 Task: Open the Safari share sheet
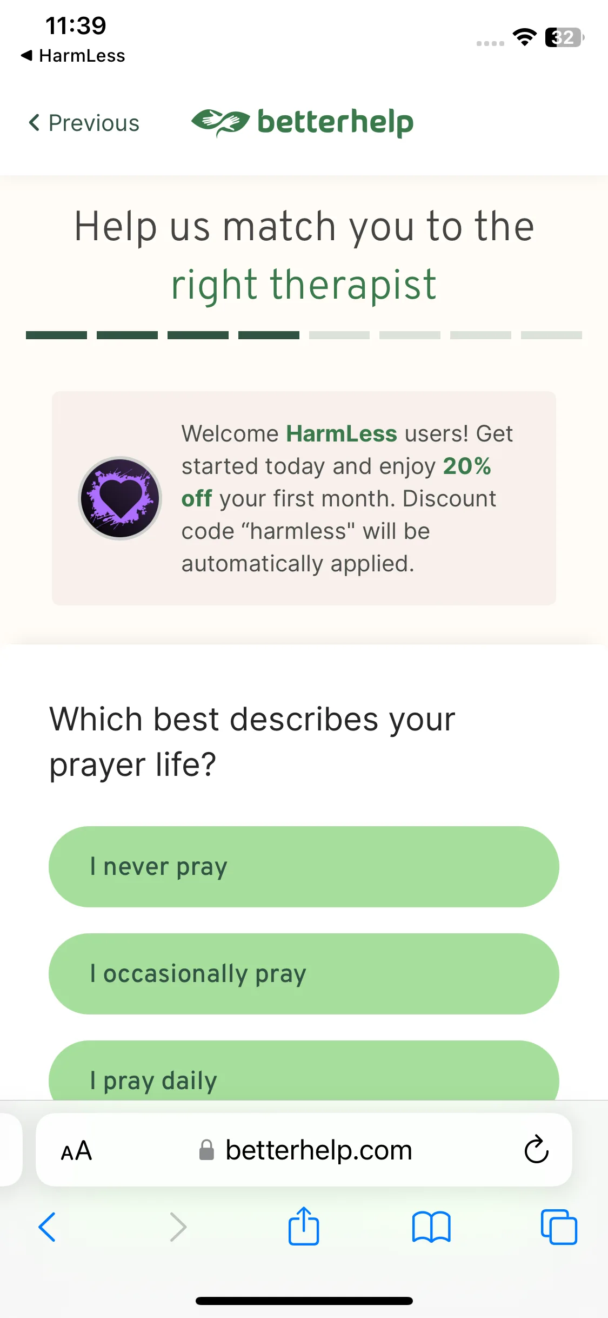coord(303,1226)
